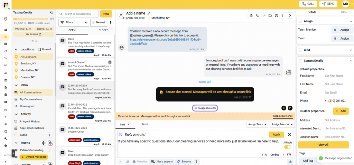This screenshot has width=354, height=165.
Task: Refresh the Texting Credits counter
Action: [x=52, y=12]
